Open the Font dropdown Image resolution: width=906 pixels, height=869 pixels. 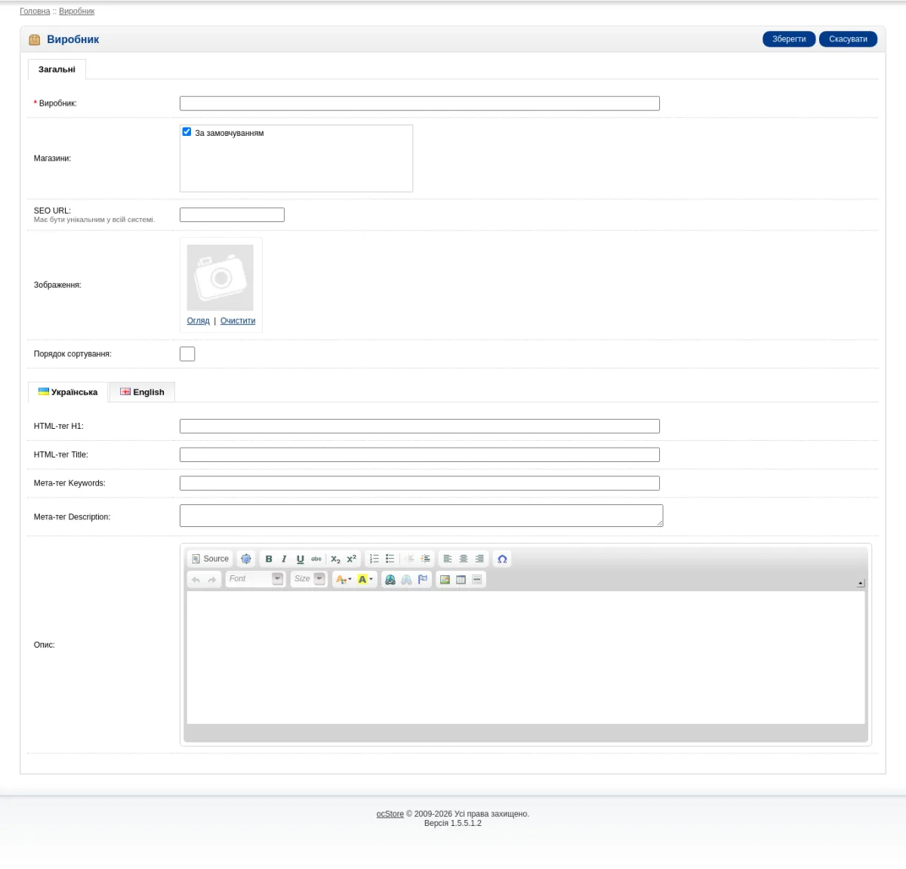tap(255, 579)
